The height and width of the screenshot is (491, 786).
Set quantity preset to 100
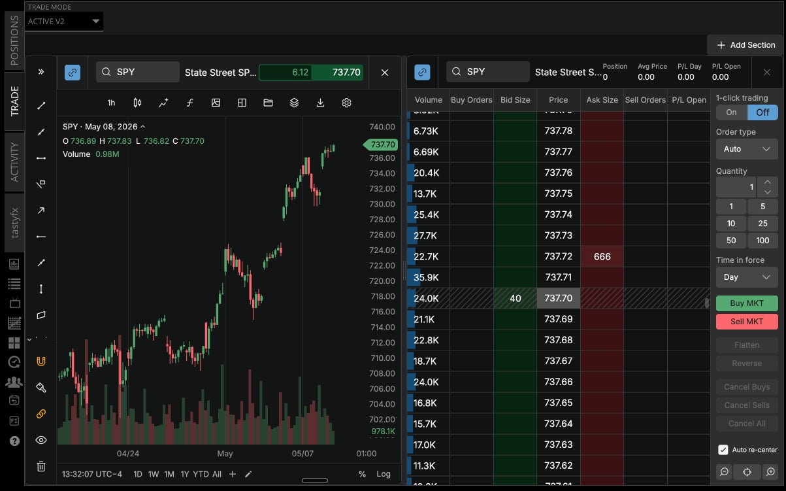tap(762, 241)
